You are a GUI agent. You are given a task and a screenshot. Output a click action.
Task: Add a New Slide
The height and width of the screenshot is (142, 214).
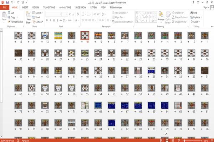[x=29, y=18]
